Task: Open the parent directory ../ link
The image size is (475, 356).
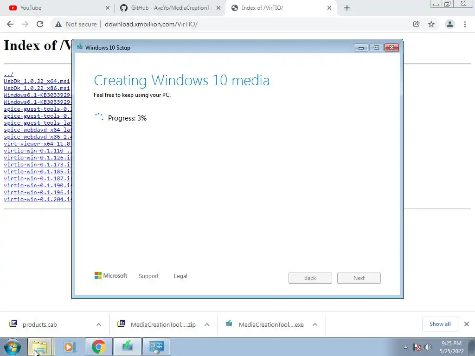Action: (8, 74)
